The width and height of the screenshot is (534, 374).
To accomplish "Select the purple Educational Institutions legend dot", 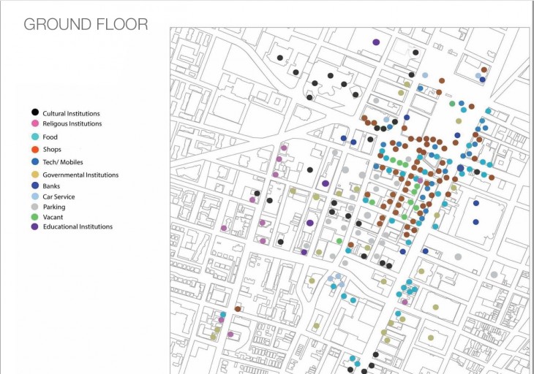I will (35, 227).
